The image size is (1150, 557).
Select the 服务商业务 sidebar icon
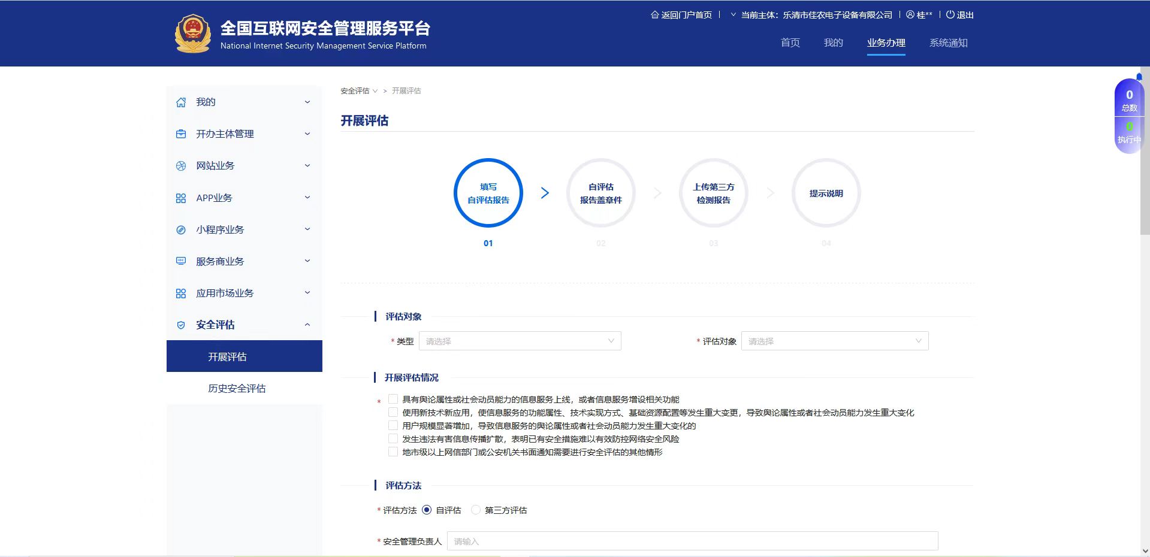click(182, 261)
